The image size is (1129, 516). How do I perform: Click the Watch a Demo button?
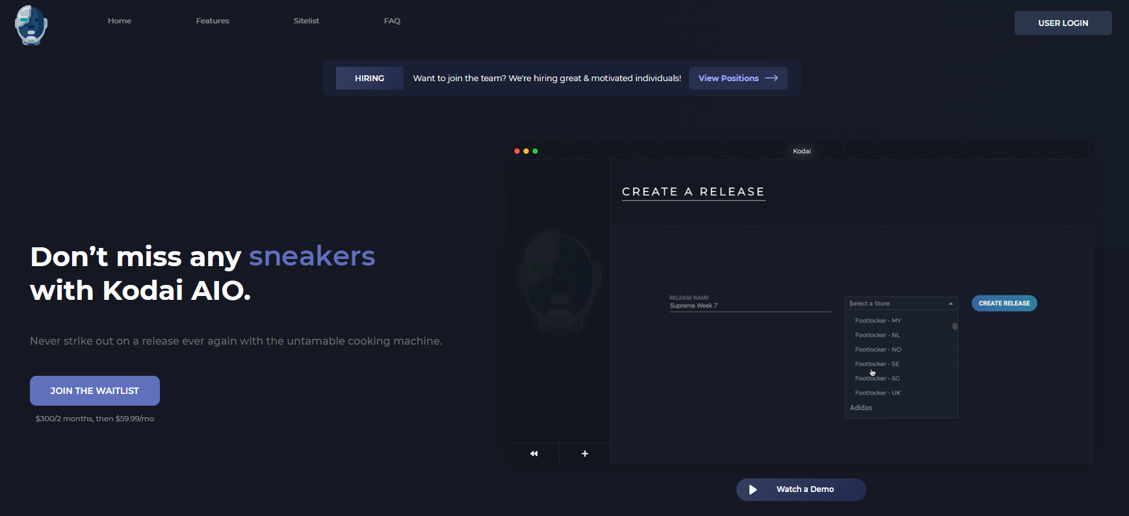point(801,489)
